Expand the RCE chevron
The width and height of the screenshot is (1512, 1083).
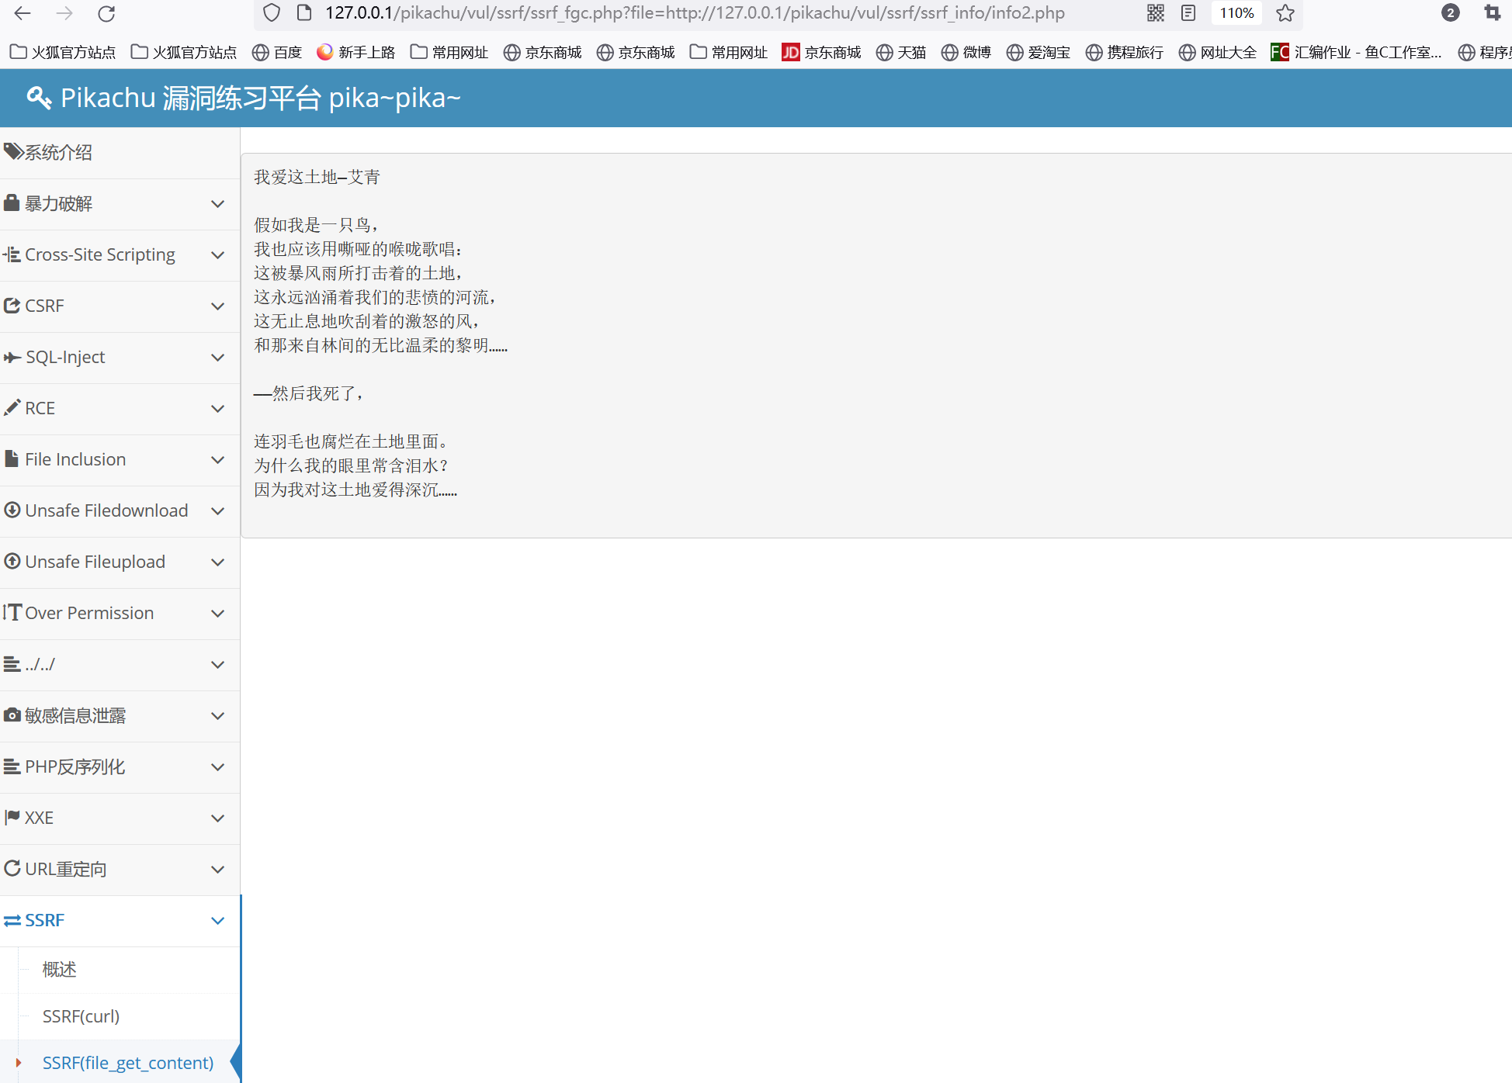tap(218, 409)
